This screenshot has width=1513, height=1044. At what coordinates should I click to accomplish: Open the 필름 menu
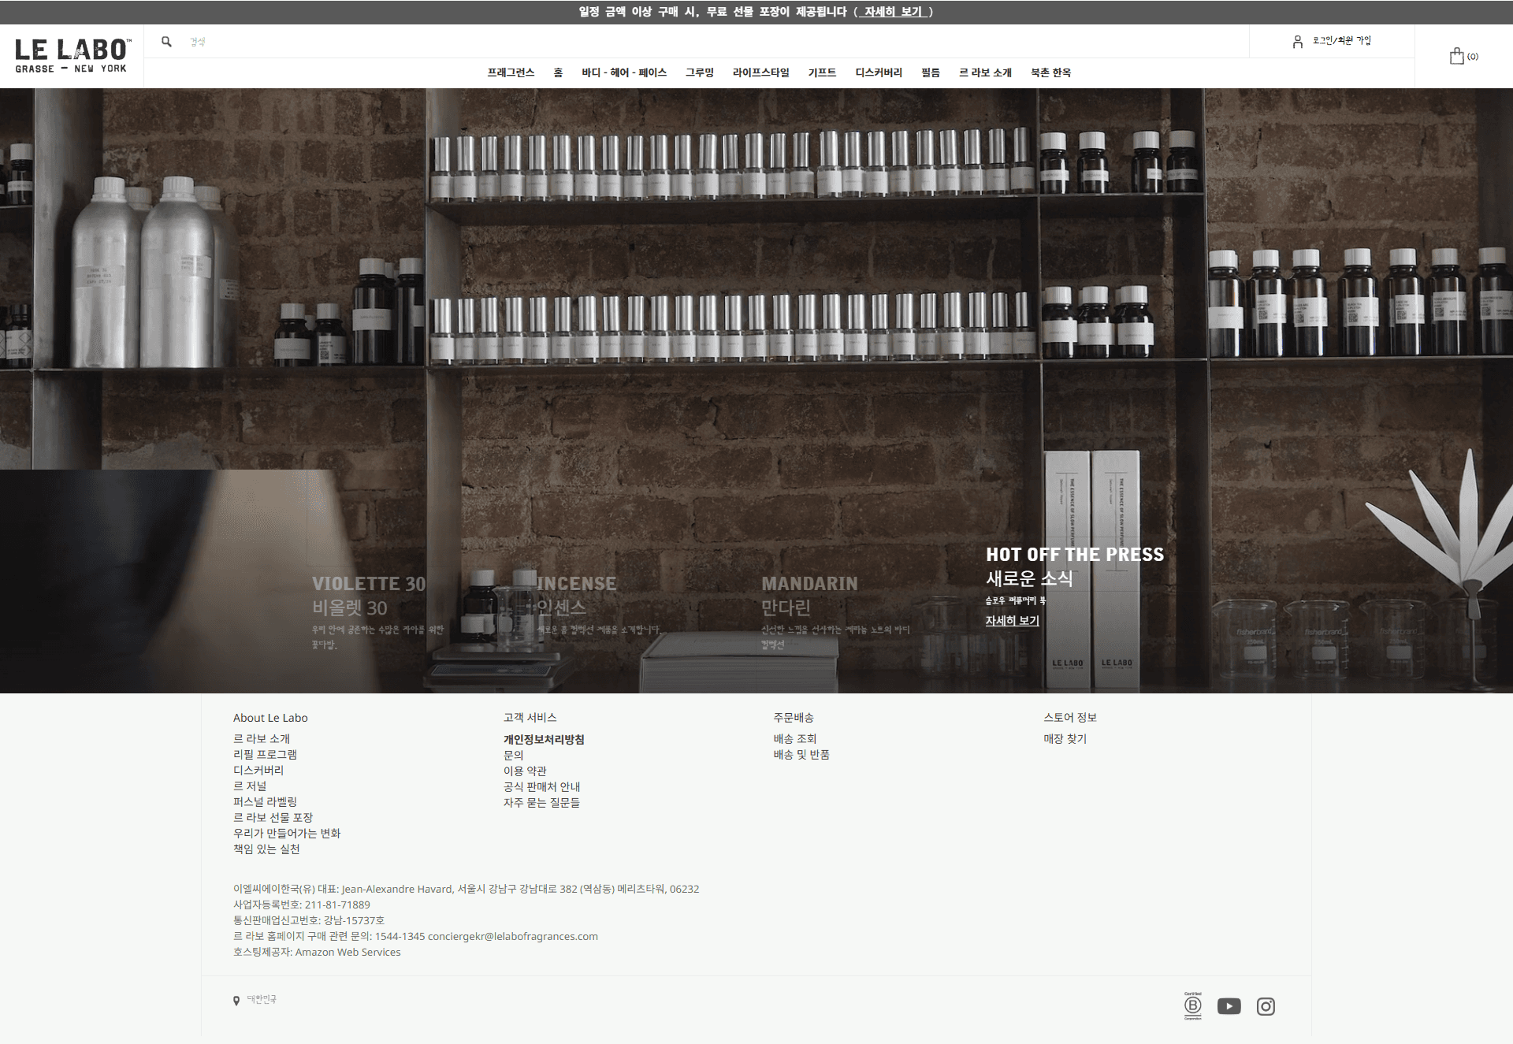(x=931, y=72)
